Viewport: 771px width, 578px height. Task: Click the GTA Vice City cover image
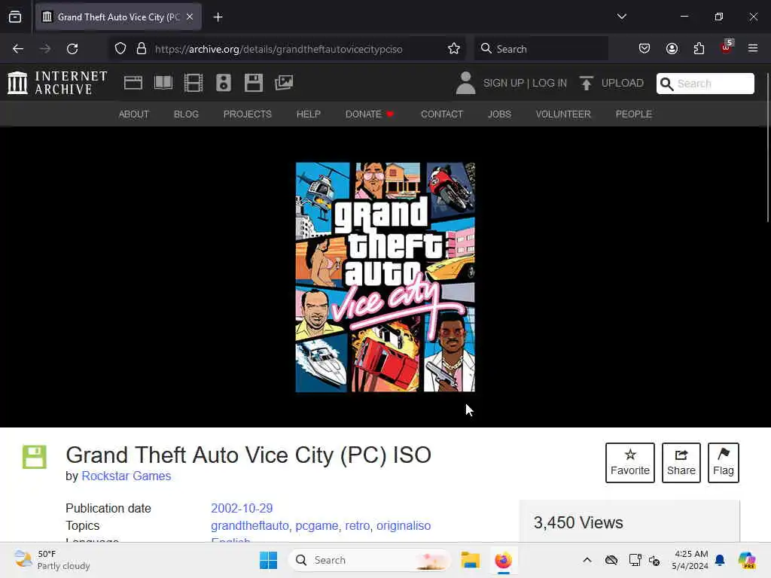pyautogui.click(x=385, y=277)
